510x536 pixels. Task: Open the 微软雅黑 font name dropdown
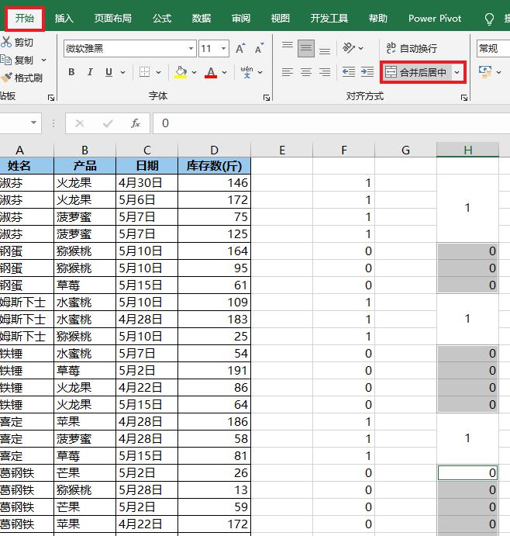pos(191,49)
